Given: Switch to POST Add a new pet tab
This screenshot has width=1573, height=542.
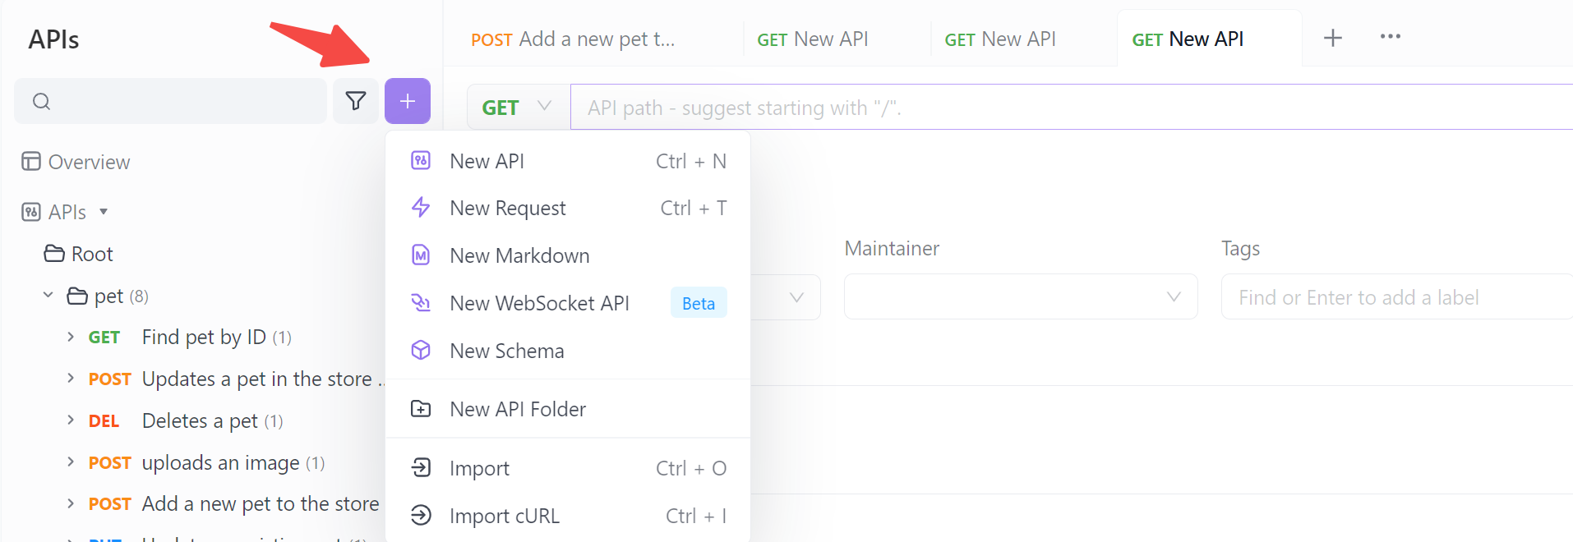Looking at the screenshot, I should coord(574,39).
